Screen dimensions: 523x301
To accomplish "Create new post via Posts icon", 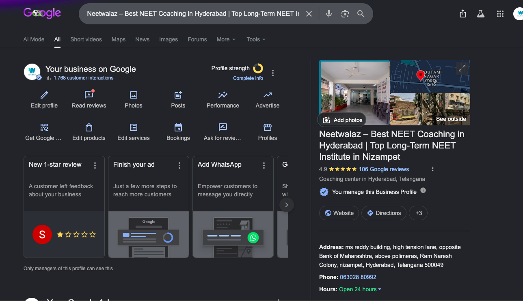I will click(x=178, y=95).
